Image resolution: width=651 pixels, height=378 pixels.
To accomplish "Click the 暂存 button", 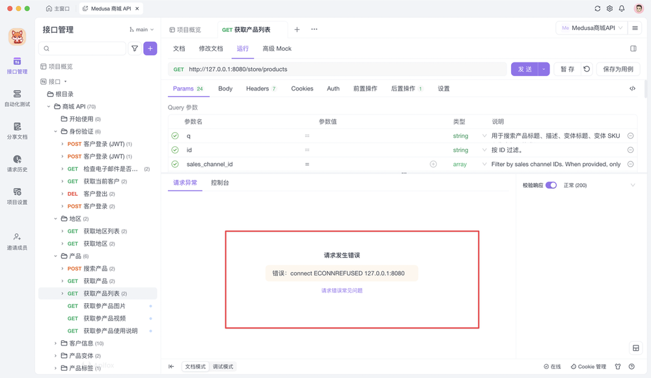I will (568, 69).
